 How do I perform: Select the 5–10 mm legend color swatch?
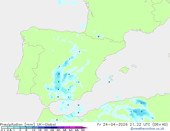[x=29, y=128]
